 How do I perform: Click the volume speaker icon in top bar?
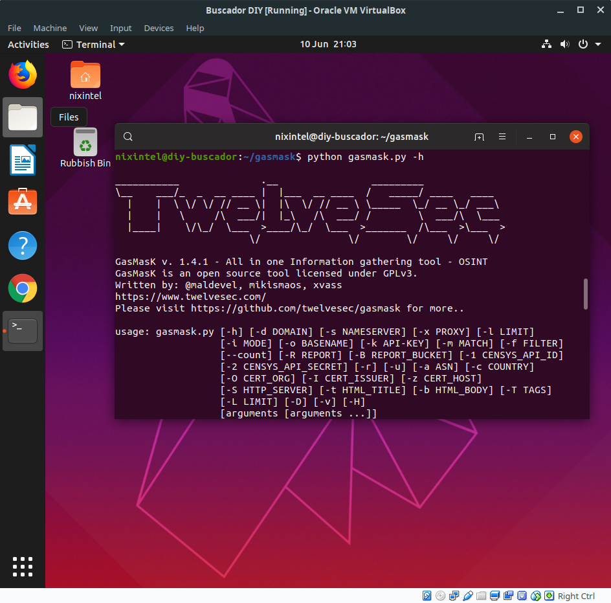pos(564,44)
